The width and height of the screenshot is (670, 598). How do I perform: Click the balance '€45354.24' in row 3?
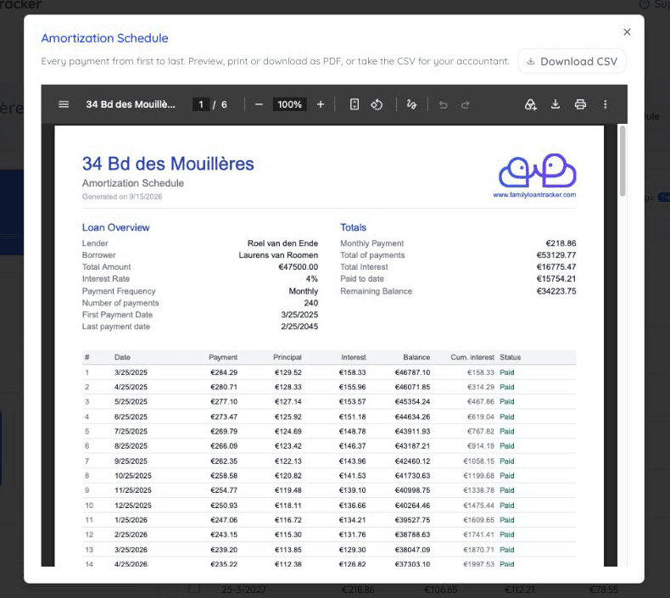pos(412,401)
